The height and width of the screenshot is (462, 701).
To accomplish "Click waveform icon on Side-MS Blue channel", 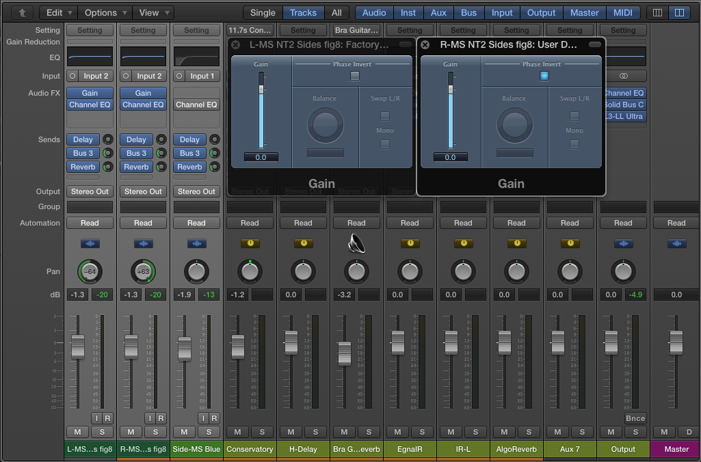I will tap(196, 243).
